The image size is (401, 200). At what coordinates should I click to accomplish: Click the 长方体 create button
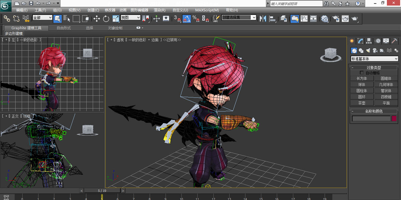coord(362,79)
